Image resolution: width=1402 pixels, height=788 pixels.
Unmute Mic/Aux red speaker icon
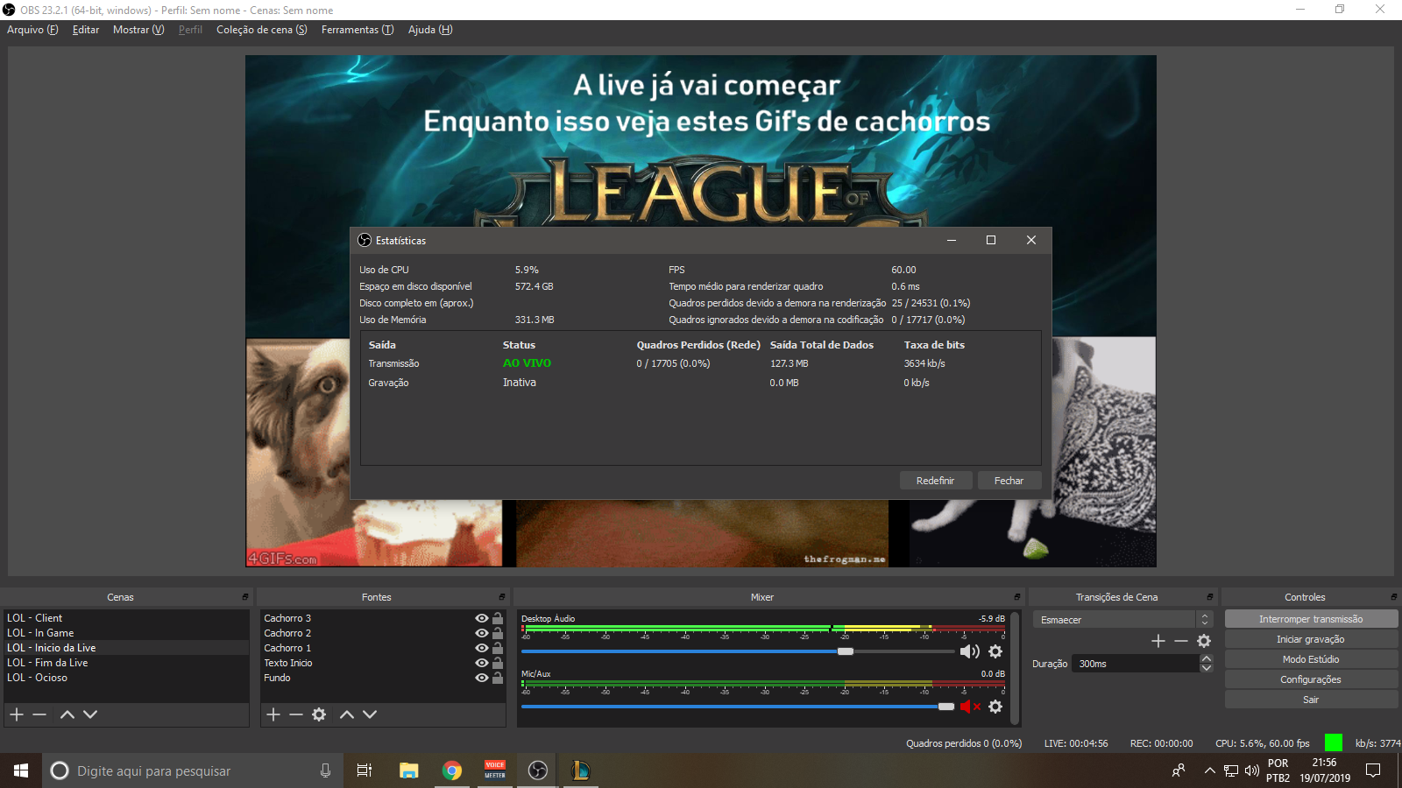tap(970, 707)
